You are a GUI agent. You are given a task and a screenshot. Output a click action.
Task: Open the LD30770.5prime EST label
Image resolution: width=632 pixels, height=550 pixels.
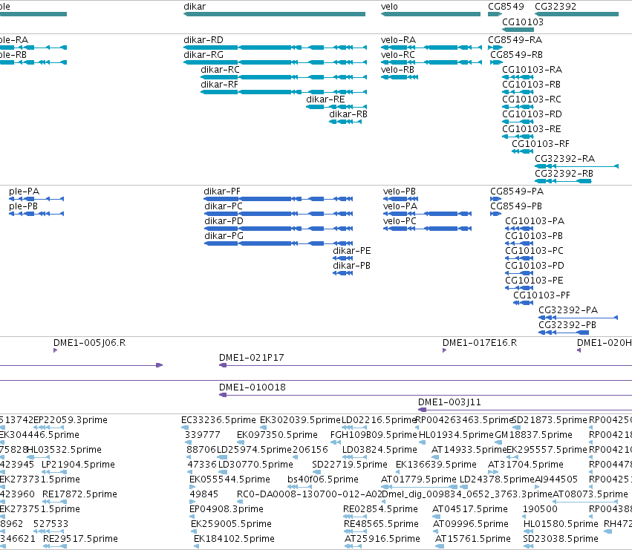(255, 465)
